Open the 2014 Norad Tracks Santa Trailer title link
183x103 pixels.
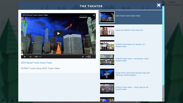point(36,63)
